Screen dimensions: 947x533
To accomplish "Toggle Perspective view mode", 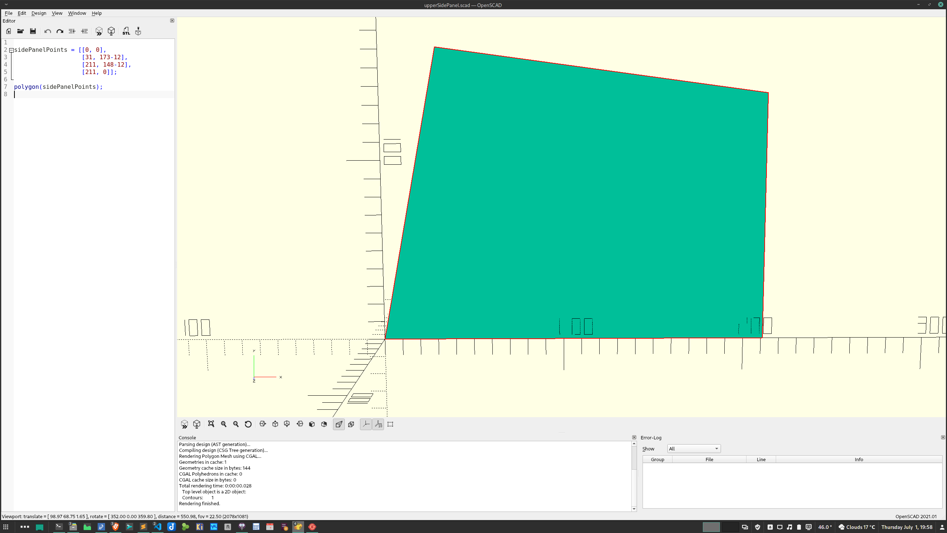I will click(339, 424).
